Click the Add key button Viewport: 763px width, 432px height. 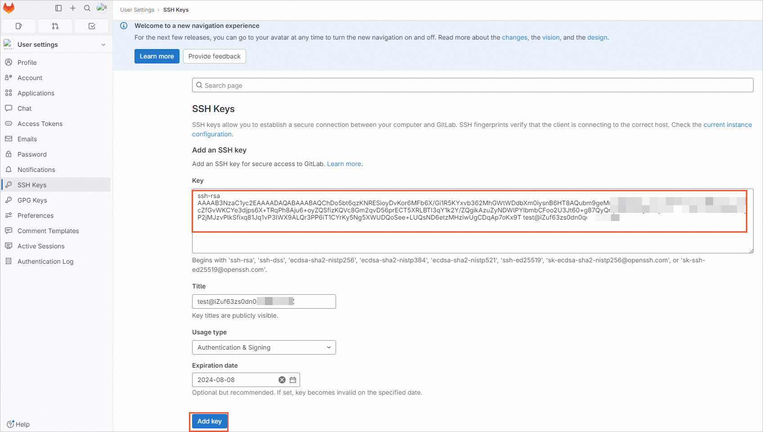coord(209,421)
